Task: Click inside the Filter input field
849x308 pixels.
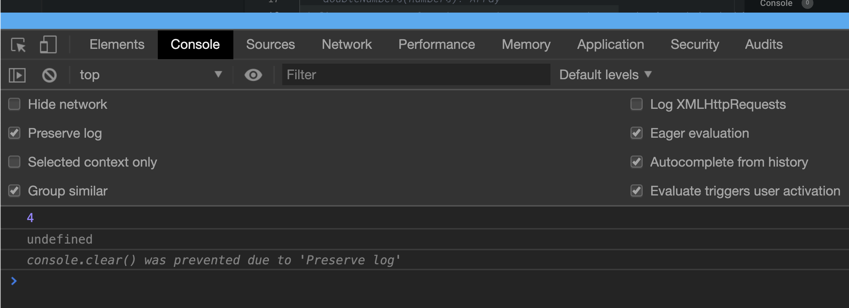Action: click(415, 74)
